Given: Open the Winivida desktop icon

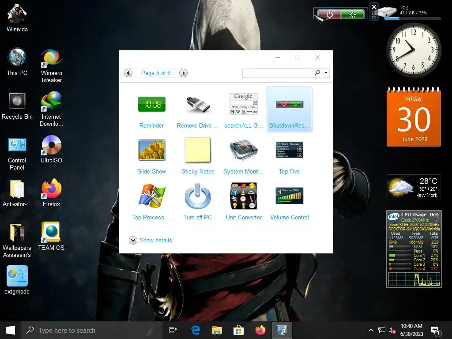Looking at the screenshot, I should tap(17, 18).
